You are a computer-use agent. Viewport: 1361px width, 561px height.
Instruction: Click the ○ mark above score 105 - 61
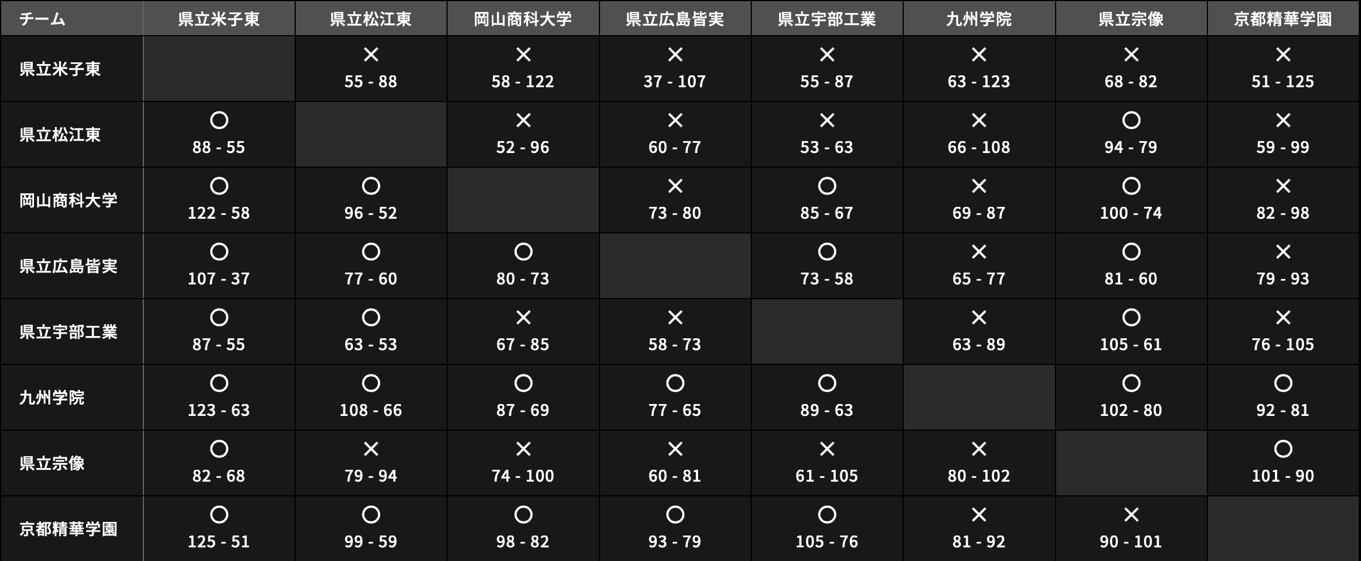1131,318
